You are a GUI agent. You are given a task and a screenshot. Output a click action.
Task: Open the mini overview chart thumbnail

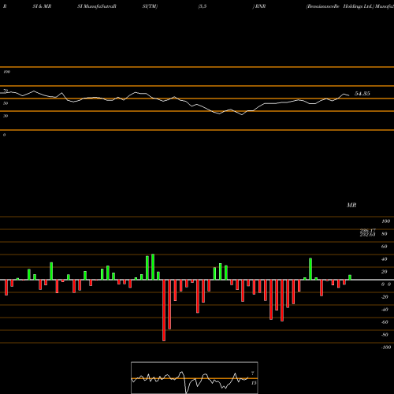click(195, 377)
